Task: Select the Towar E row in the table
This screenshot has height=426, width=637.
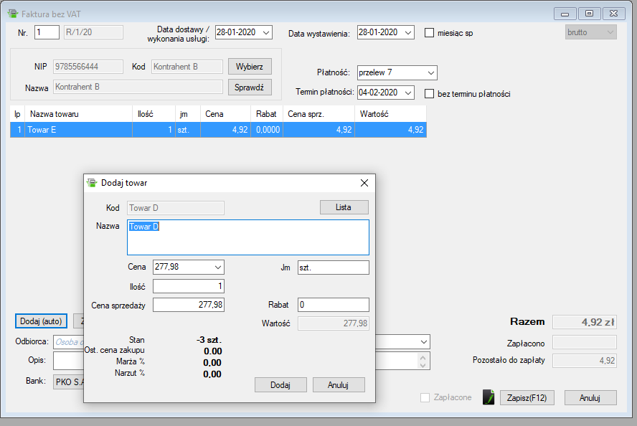Action: coord(79,130)
